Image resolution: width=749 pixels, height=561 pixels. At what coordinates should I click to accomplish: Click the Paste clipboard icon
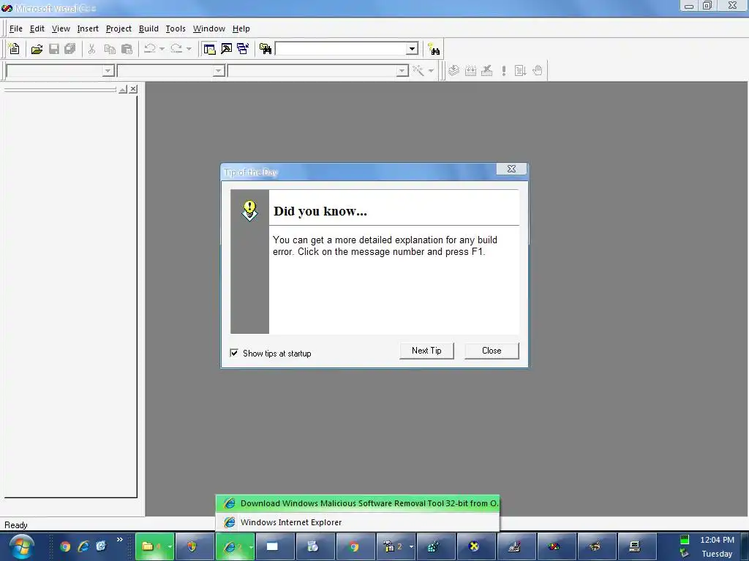point(127,49)
